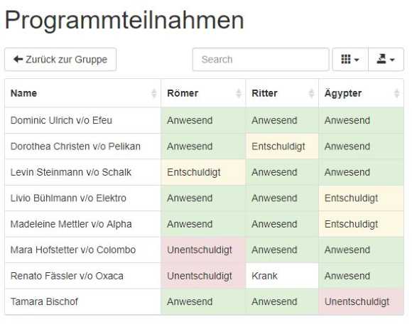
Task: Sort by Ägypter column sort icon
Action: 397,93
